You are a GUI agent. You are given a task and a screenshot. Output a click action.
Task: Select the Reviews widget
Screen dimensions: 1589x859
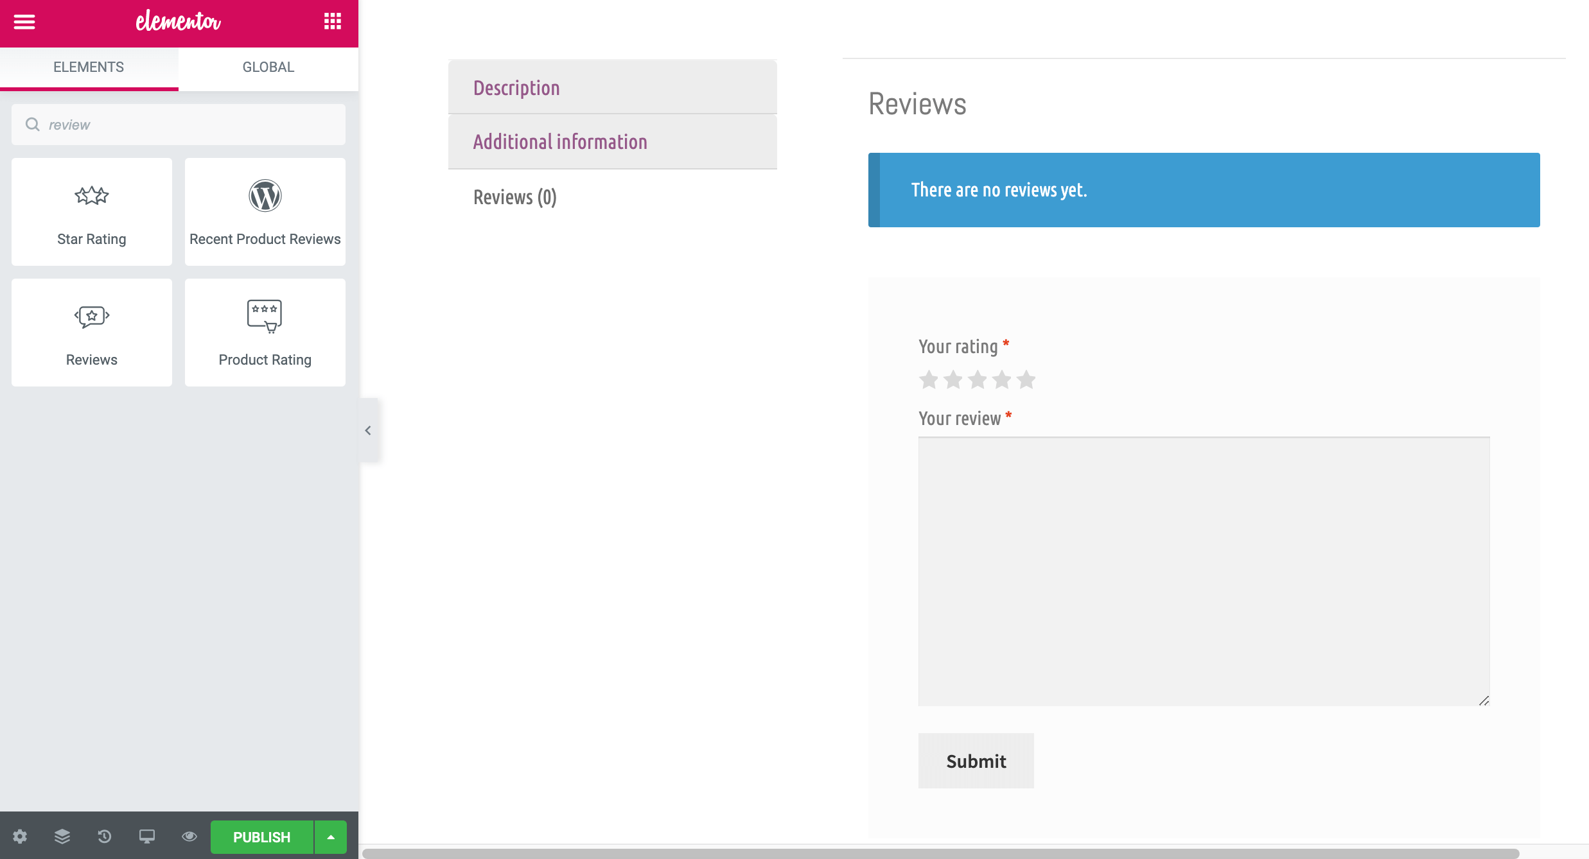tap(91, 332)
